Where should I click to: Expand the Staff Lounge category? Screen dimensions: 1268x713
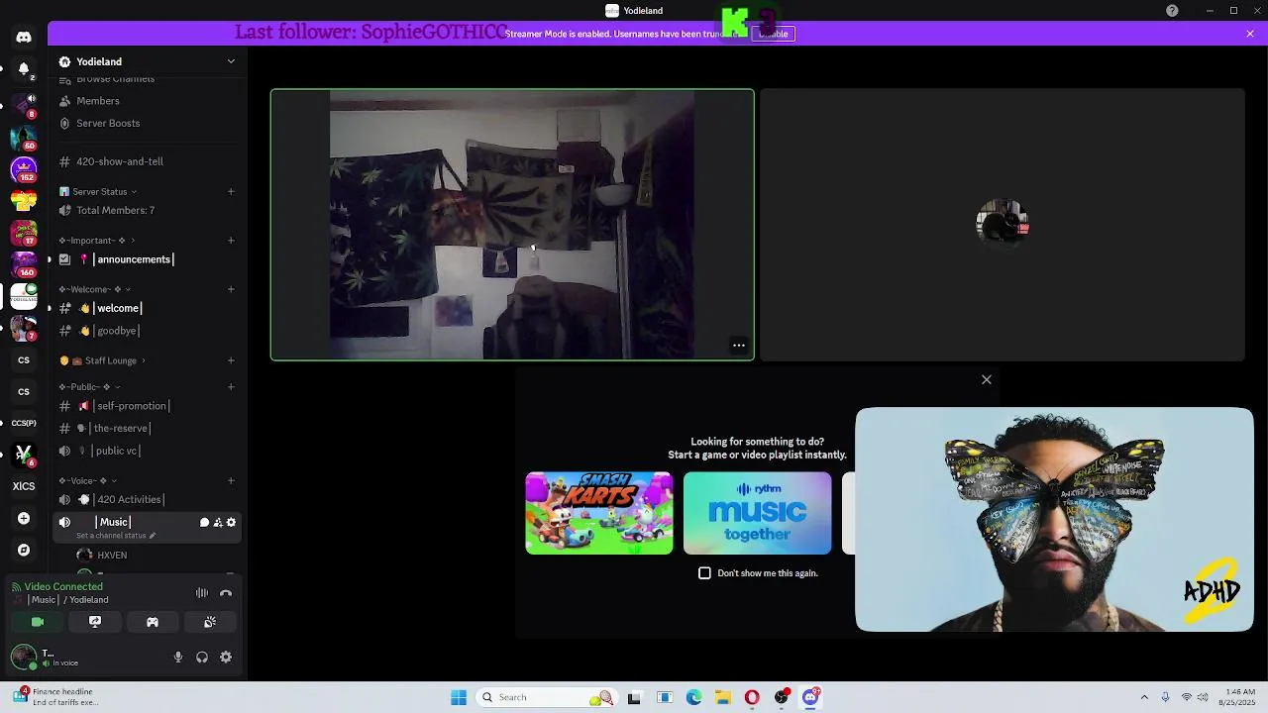click(103, 360)
